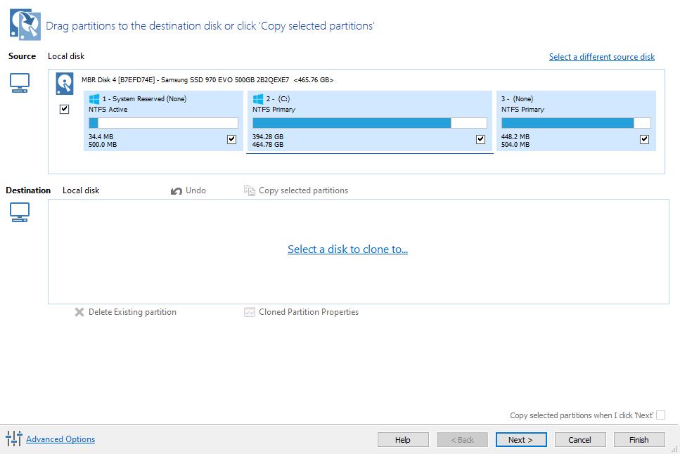The width and height of the screenshot is (680, 454).
Task: Click the Undo arrow icon
Action: [177, 190]
